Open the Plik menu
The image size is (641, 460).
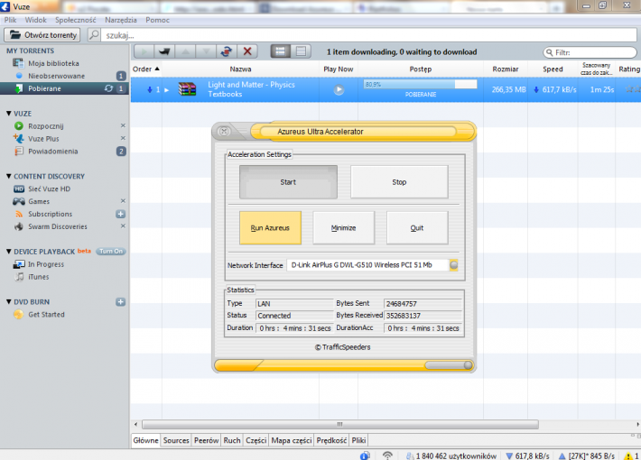(10, 20)
